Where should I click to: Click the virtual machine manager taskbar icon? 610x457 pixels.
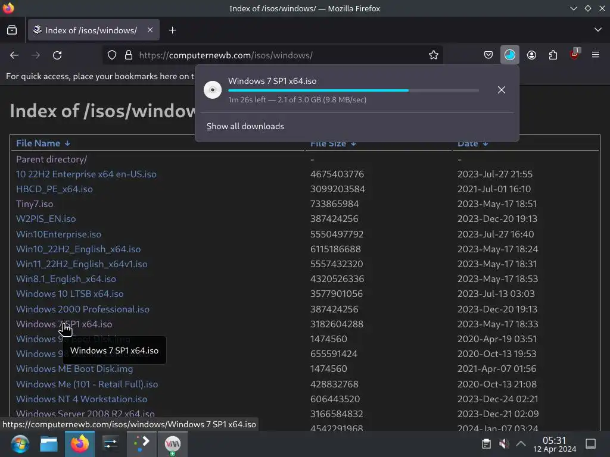(172, 444)
